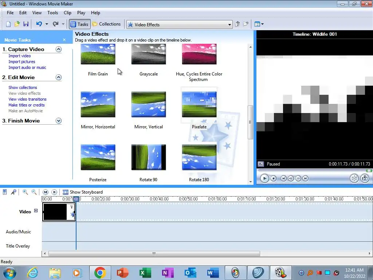Click the Narrate Timeline microphone icon
Image resolution: width=373 pixels, height=280 pixels.
[x=13, y=192]
